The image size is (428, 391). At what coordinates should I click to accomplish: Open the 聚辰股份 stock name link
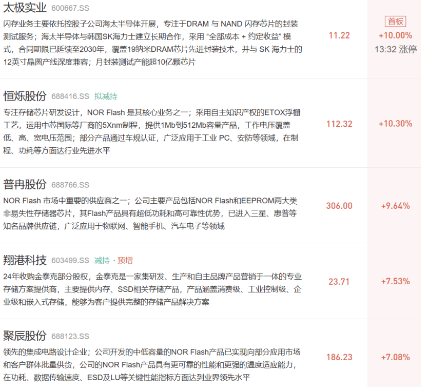(25, 336)
